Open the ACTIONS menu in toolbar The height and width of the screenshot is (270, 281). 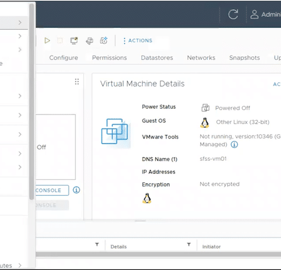pyautogui.click(x=138, y=40)
